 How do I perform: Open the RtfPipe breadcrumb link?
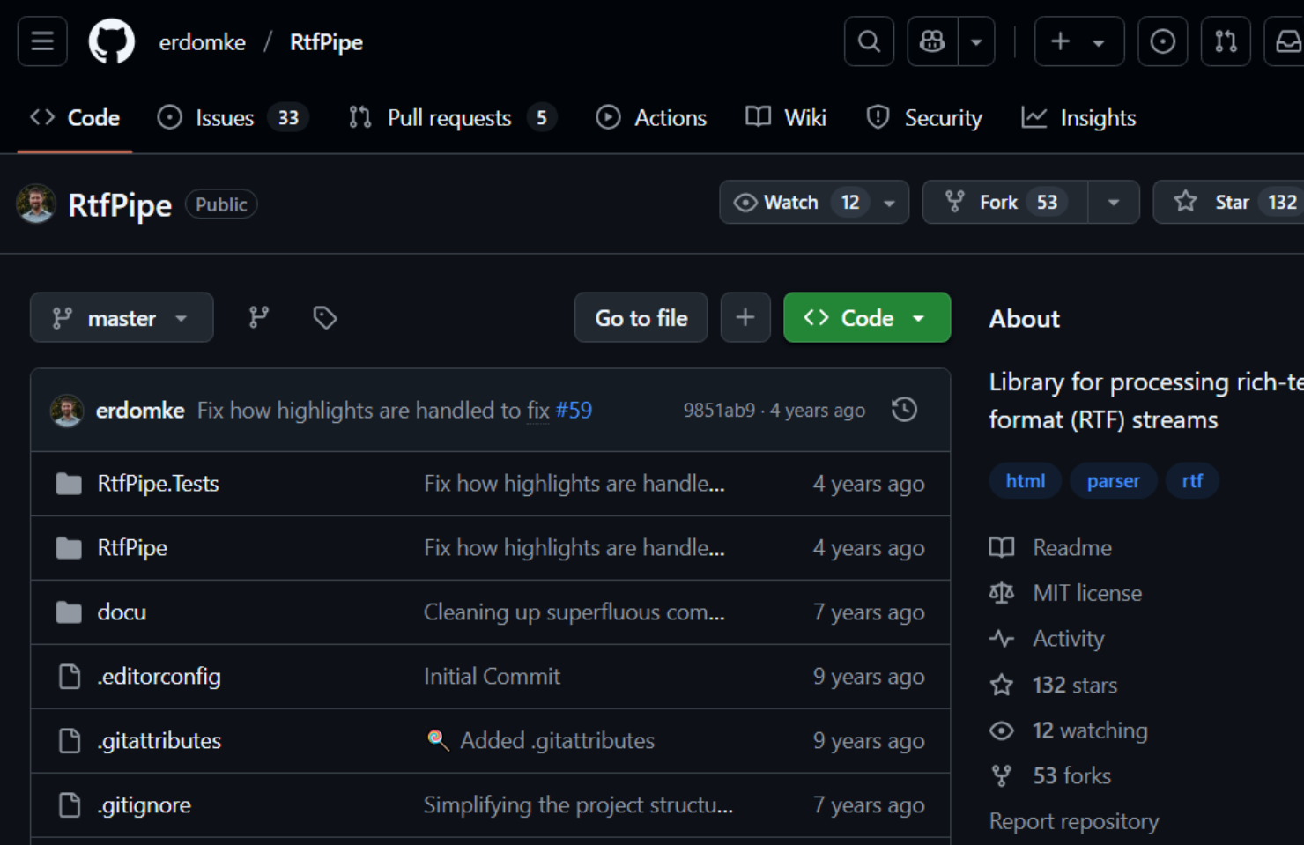click(326, 42)
